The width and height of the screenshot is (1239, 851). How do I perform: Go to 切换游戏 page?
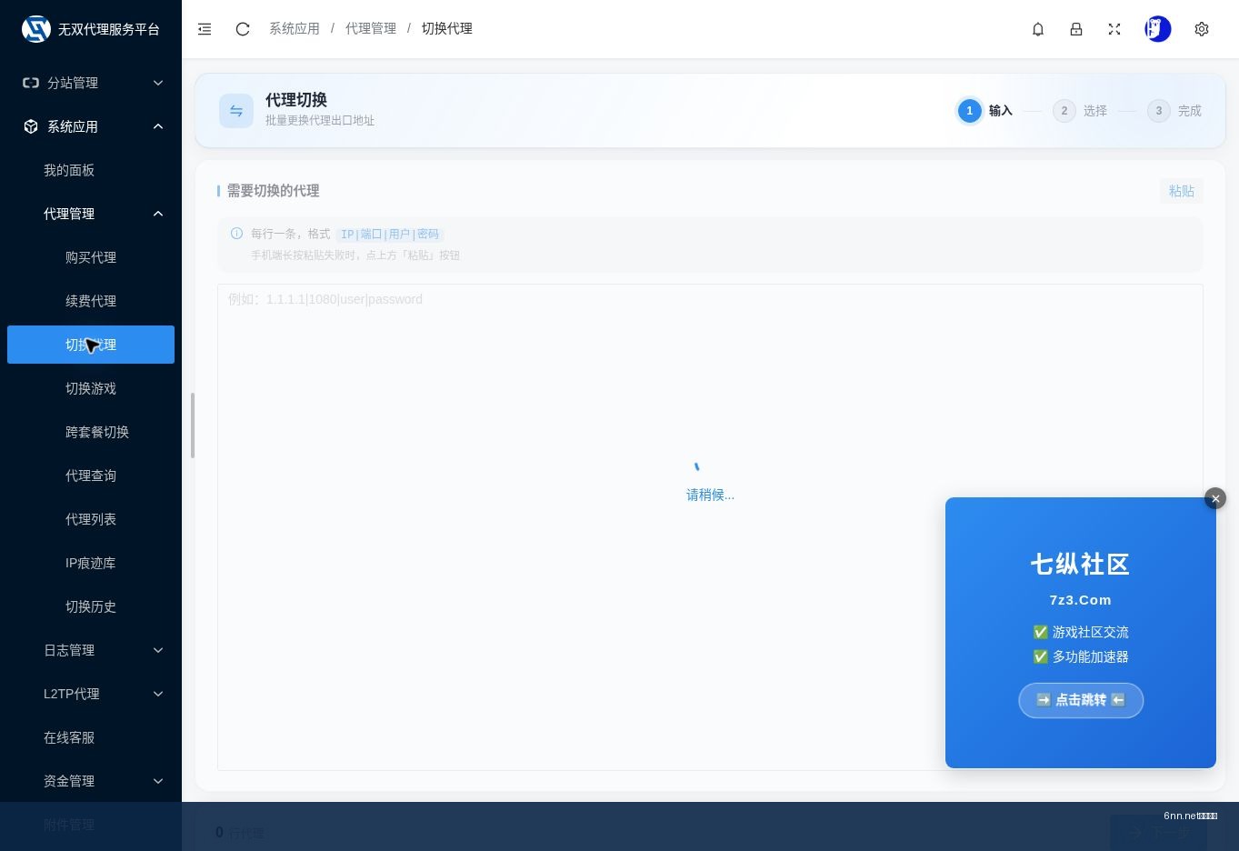[x=91, y=388]
